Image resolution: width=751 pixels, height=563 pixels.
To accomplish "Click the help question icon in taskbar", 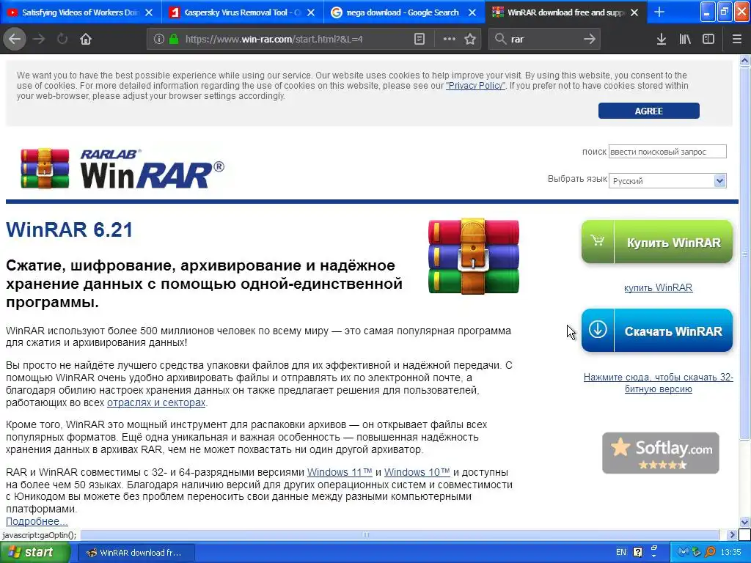I will [x=637, y=552].
